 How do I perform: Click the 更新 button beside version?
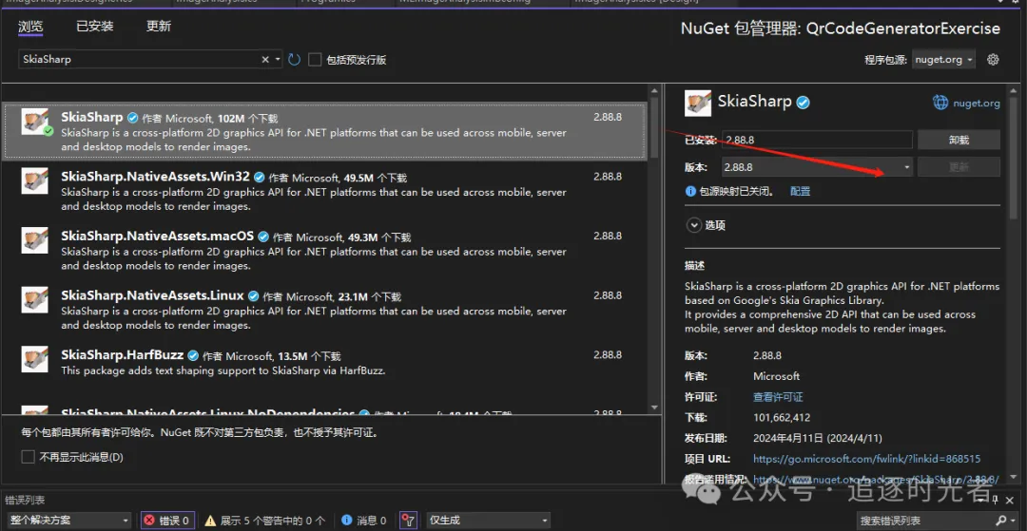click(x=959, y=167)
